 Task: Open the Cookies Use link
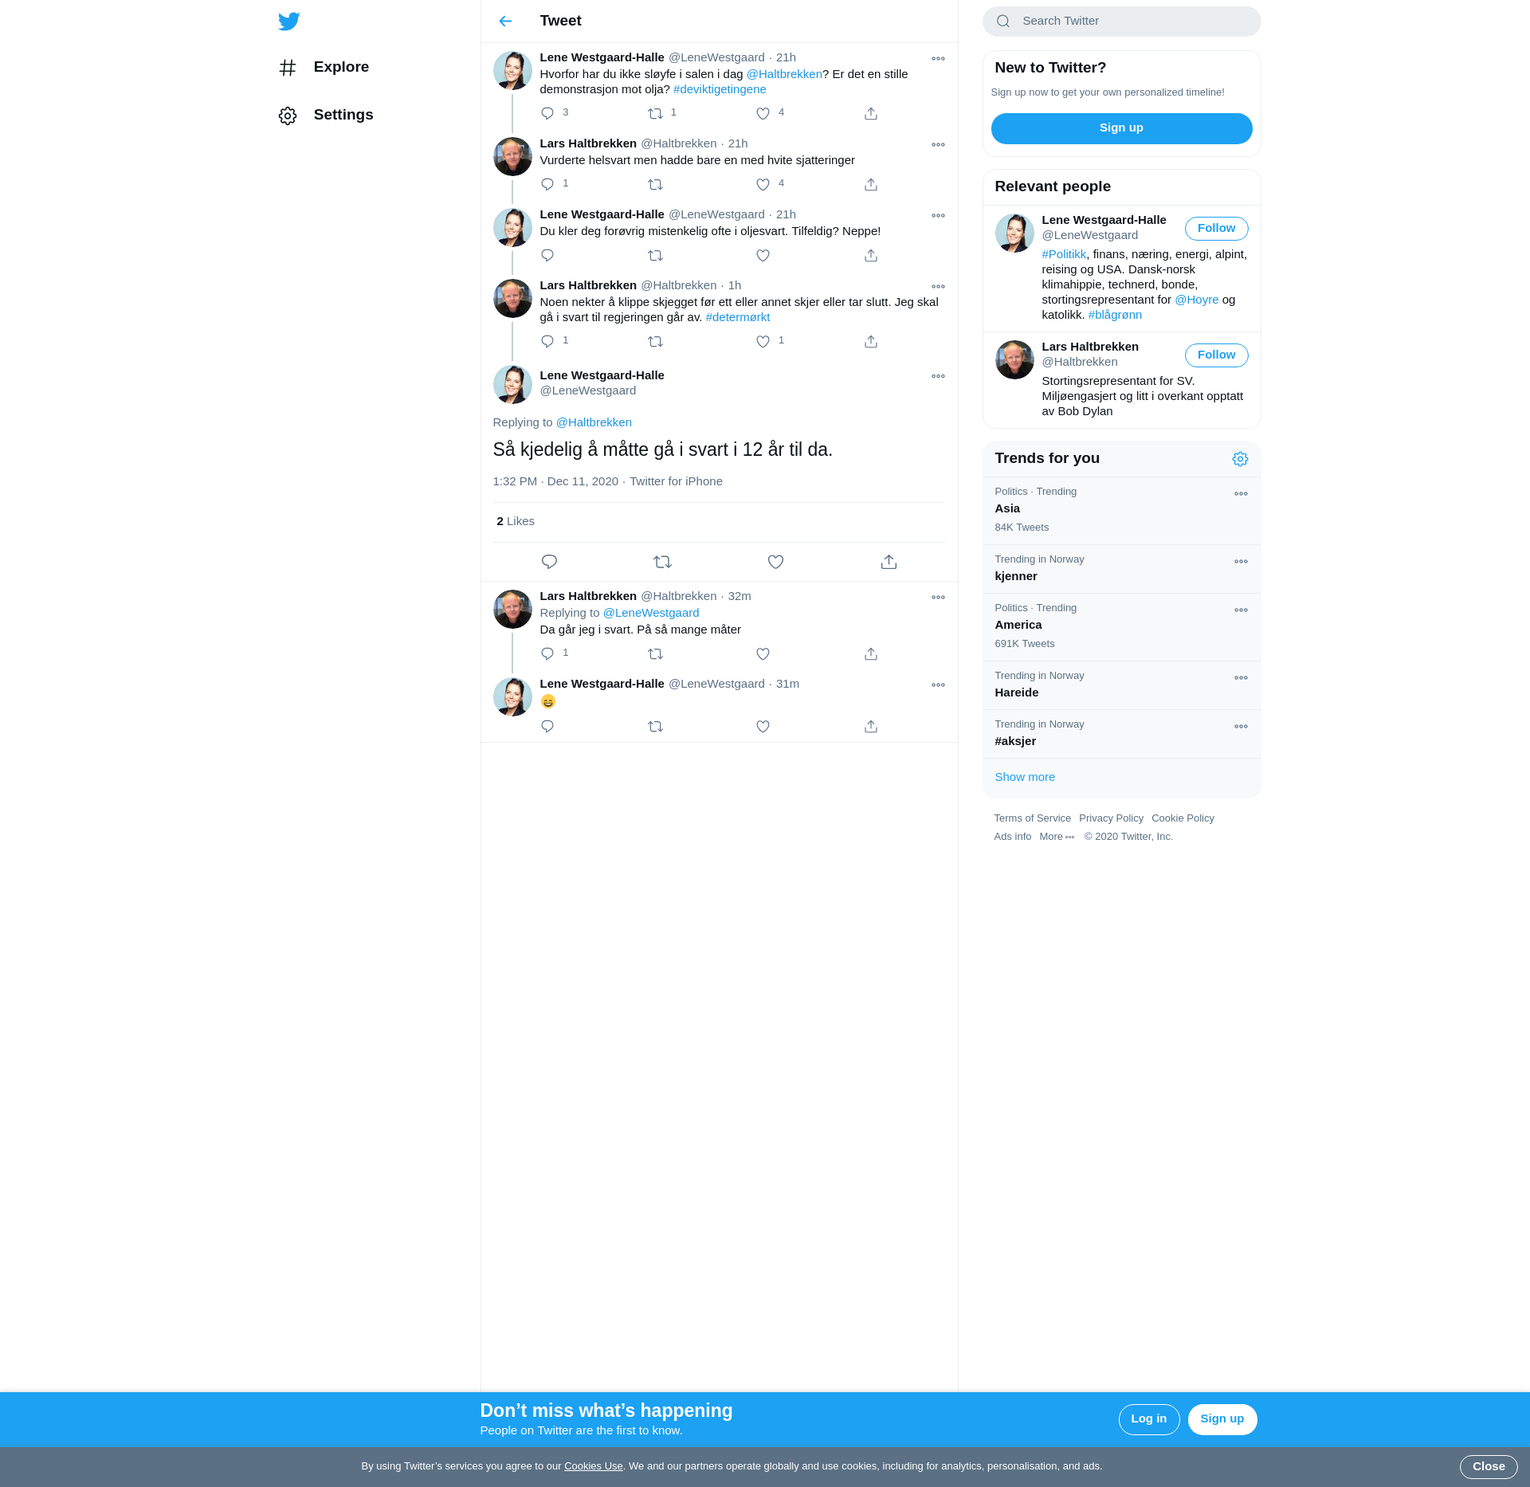[x=593, y=1466]
